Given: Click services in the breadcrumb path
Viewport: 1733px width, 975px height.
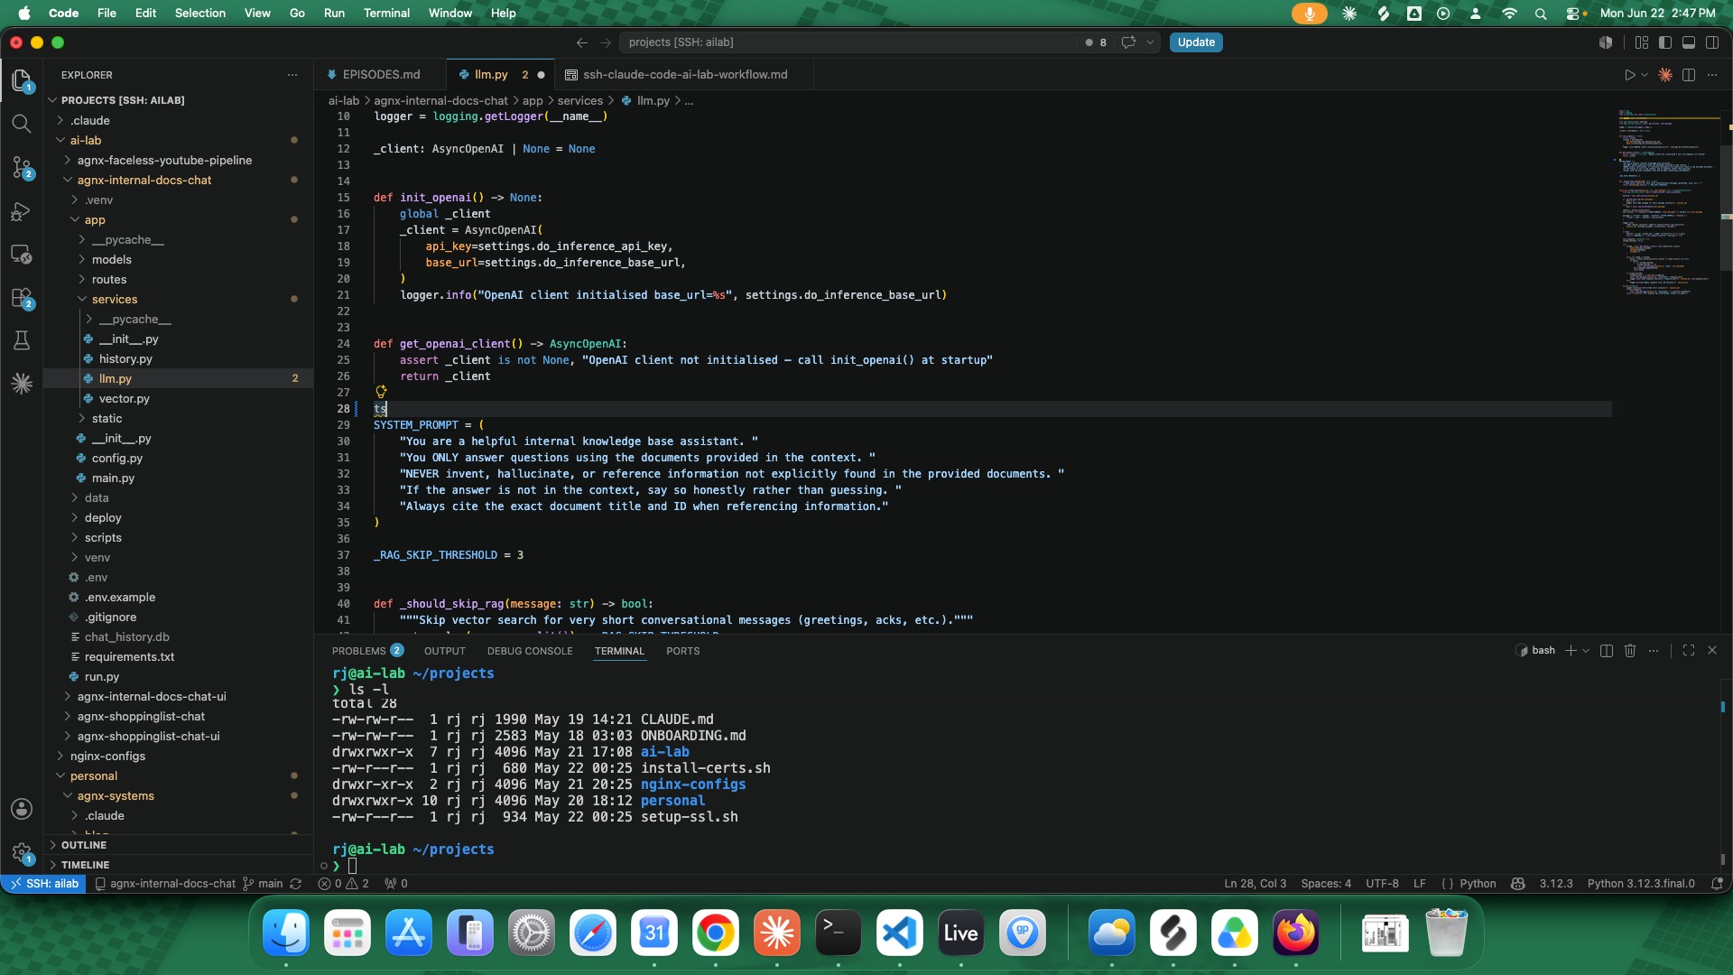Looking at the screenshot, I should (579, 101).
